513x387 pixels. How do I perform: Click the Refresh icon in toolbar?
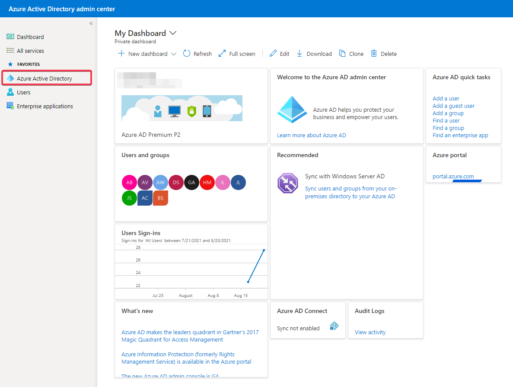click(x=187, y=54)
